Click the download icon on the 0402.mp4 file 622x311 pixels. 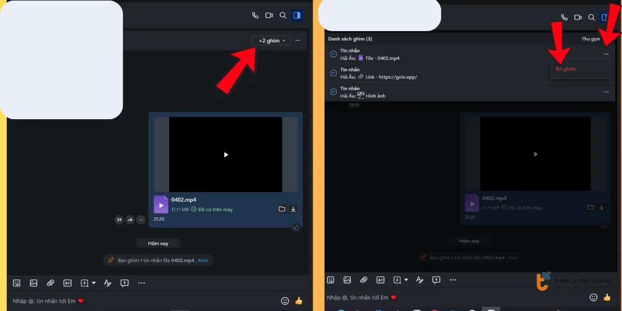coord(293,209)
